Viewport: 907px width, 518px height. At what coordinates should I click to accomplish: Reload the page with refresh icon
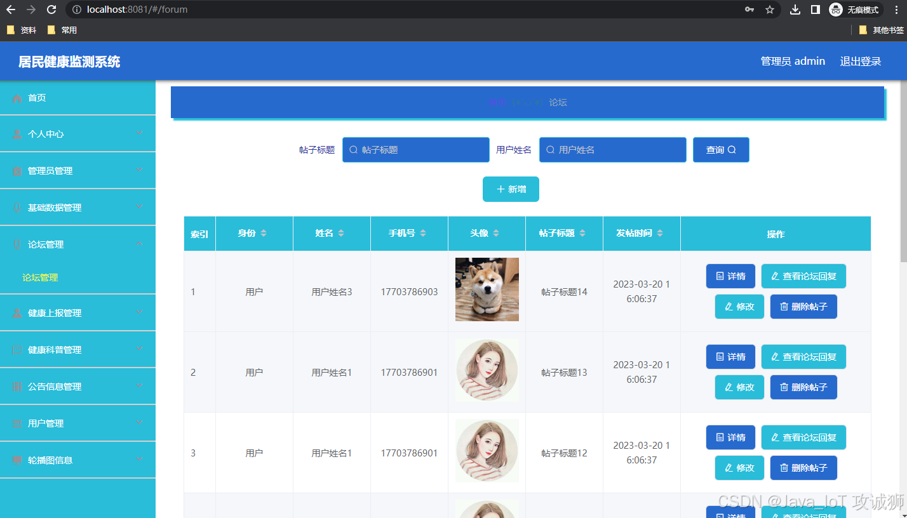point(51,10)
